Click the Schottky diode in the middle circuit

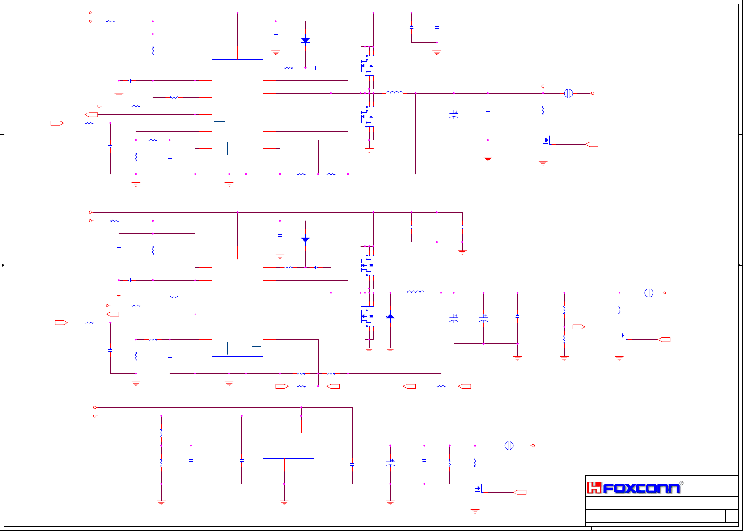pos(390,316)
